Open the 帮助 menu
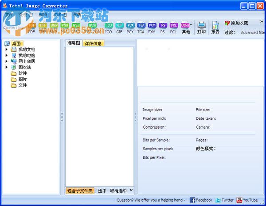 77,15
